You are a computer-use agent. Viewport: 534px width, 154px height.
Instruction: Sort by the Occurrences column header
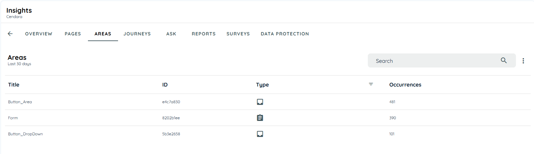pos(405,85)
